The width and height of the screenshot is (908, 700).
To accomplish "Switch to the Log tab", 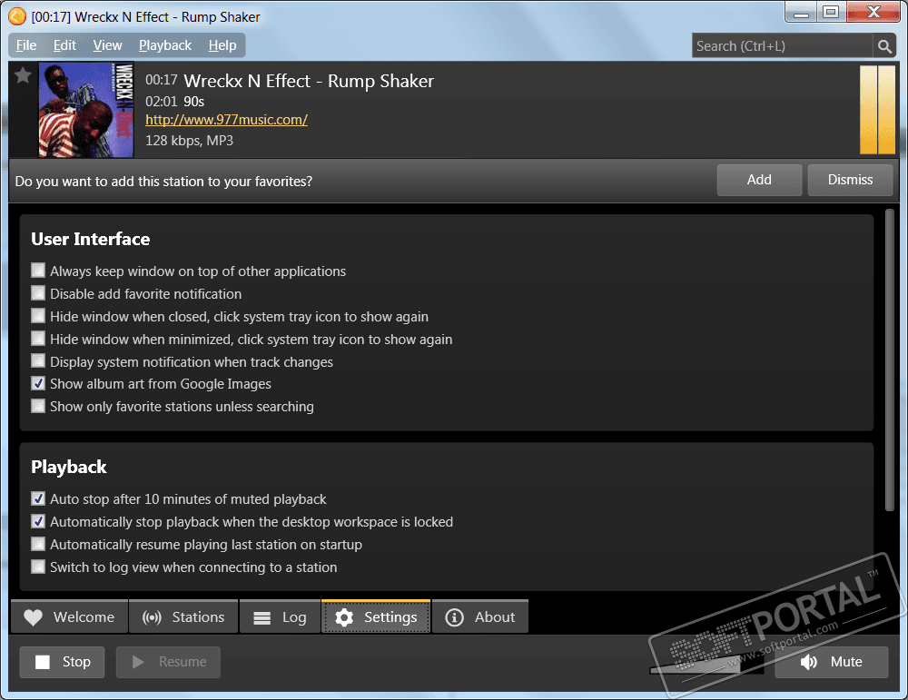I will (x=280, y=616).
